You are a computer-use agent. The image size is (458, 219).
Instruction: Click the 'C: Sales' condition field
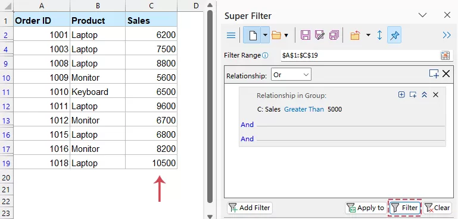(269, 109)
